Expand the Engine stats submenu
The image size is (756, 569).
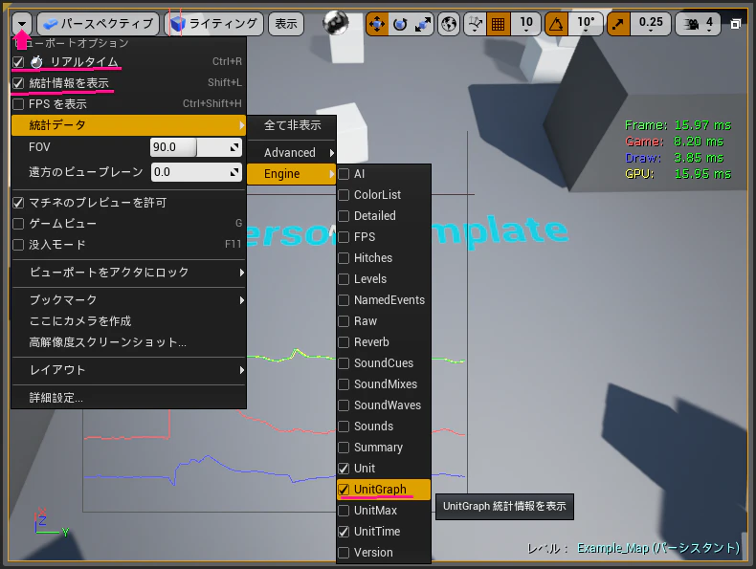292,174
